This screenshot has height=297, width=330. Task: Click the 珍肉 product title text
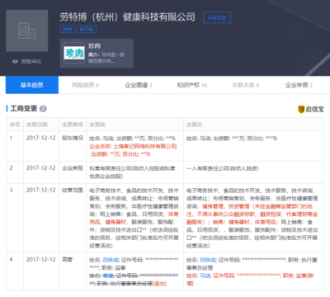95,46
